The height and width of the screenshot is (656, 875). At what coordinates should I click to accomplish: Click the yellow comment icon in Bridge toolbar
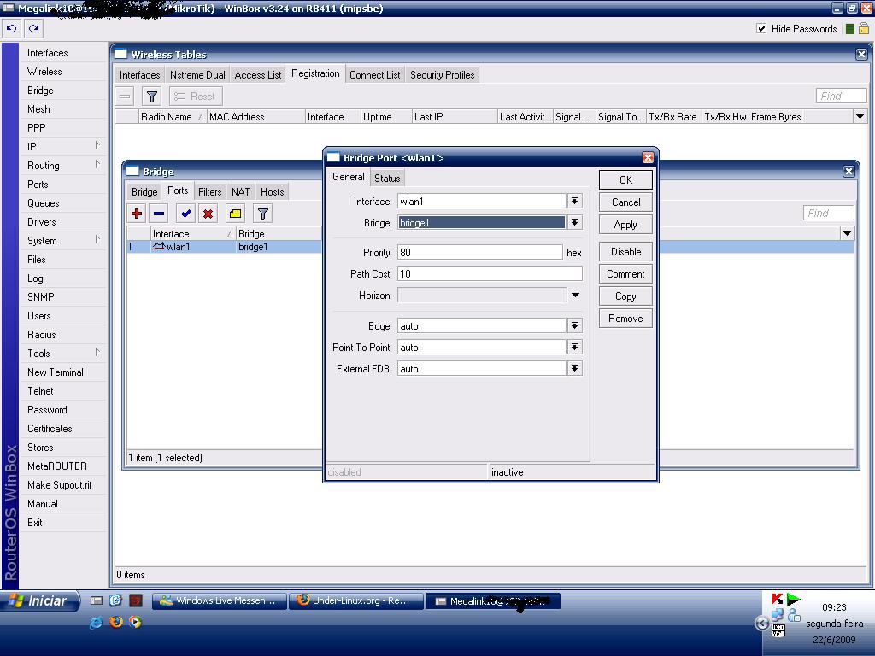[236, 214]
